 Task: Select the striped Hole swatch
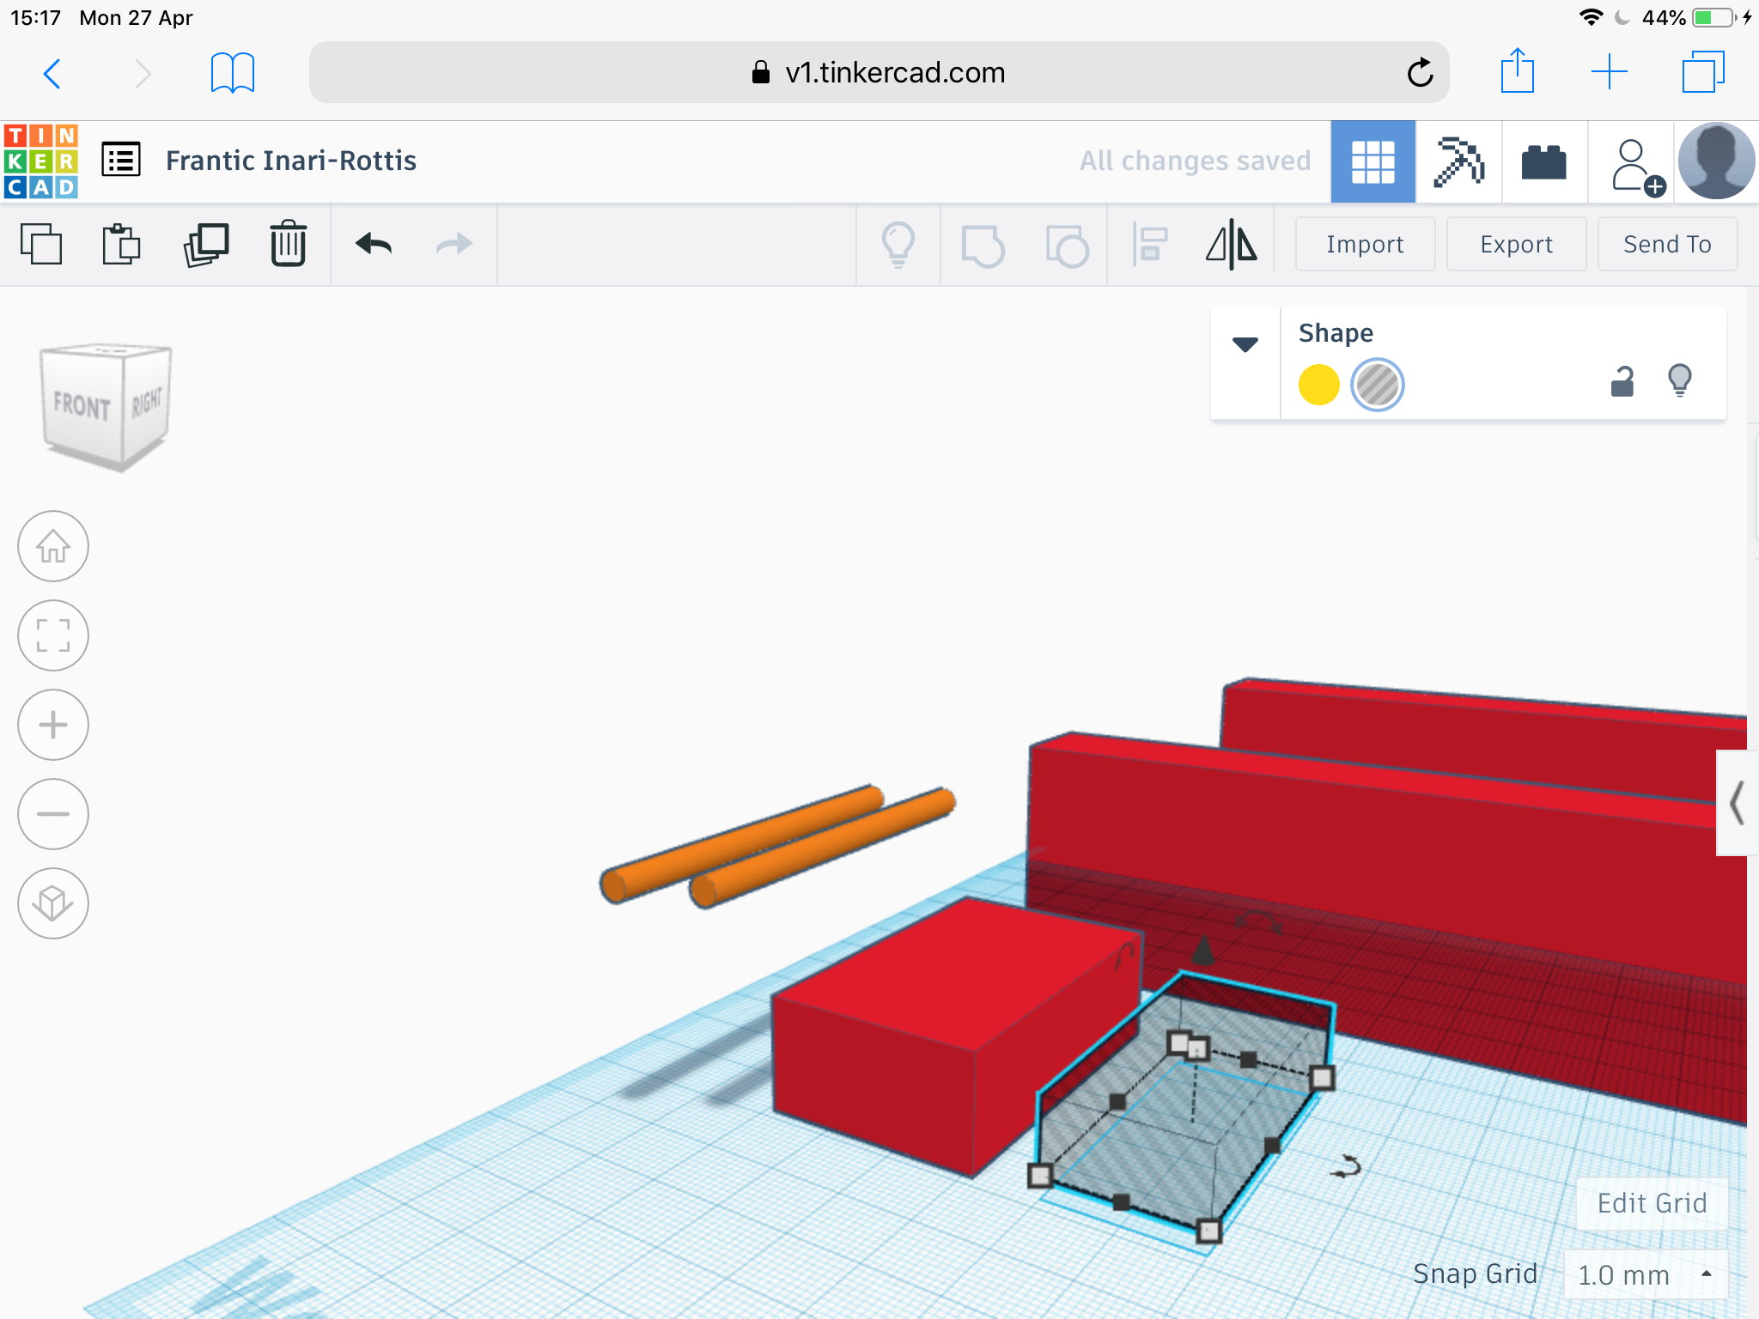click(1377, 384)
